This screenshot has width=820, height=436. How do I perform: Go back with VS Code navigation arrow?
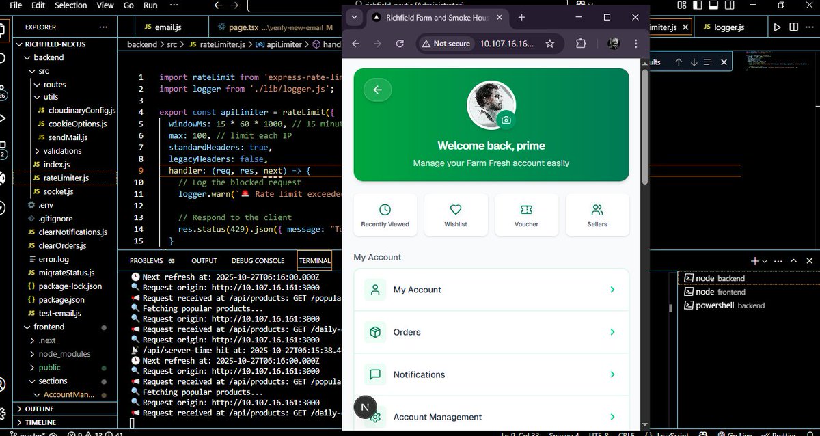(219, 5)
